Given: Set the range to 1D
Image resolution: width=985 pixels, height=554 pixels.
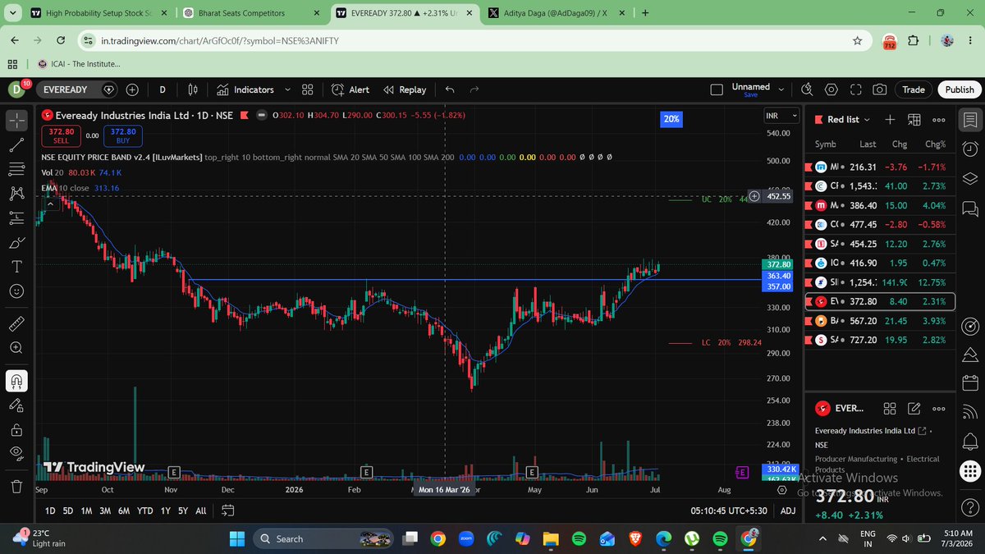Looking at the screenshot, I should click(x=50, y=511).
